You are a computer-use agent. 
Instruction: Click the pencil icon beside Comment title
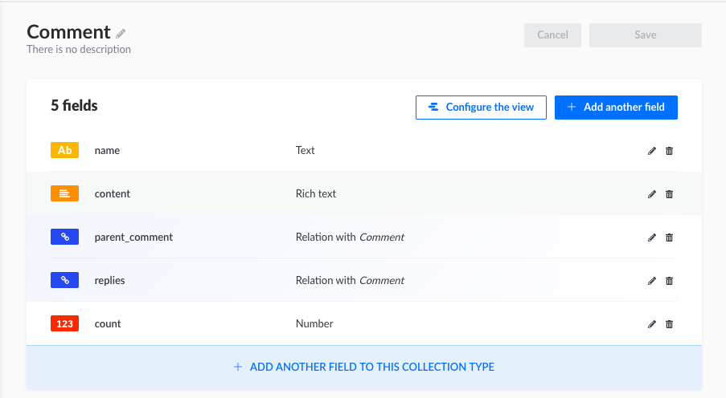pos(121,34)
